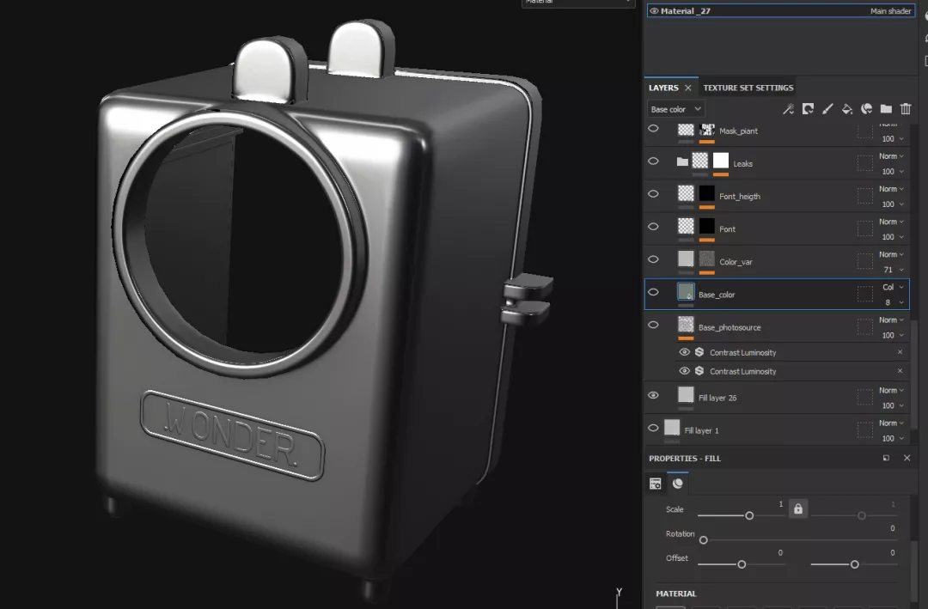Click the smart material icon in Layers toolbar
This screenshot has height=609, width=928.
pos(866,109)
